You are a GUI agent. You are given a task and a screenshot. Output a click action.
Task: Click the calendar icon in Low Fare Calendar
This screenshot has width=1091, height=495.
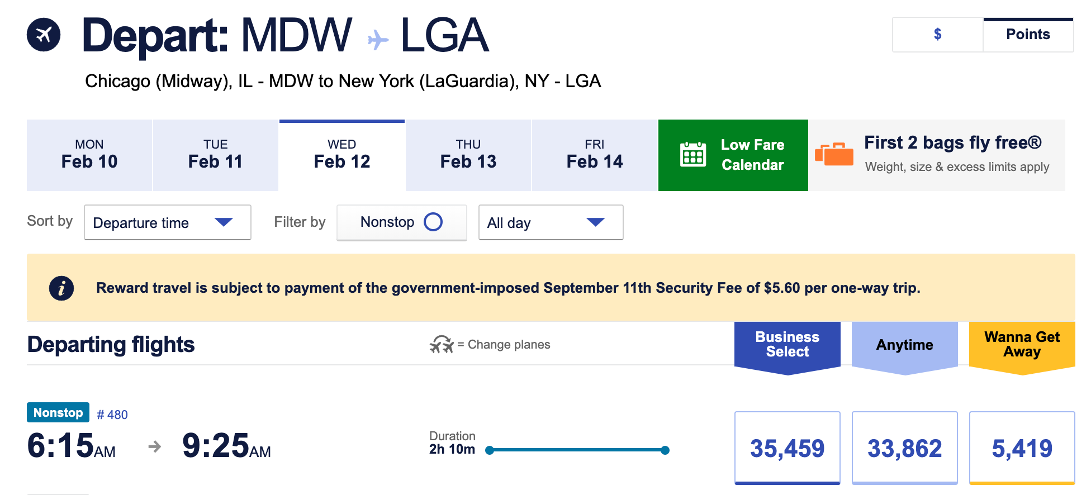[693, 154]
